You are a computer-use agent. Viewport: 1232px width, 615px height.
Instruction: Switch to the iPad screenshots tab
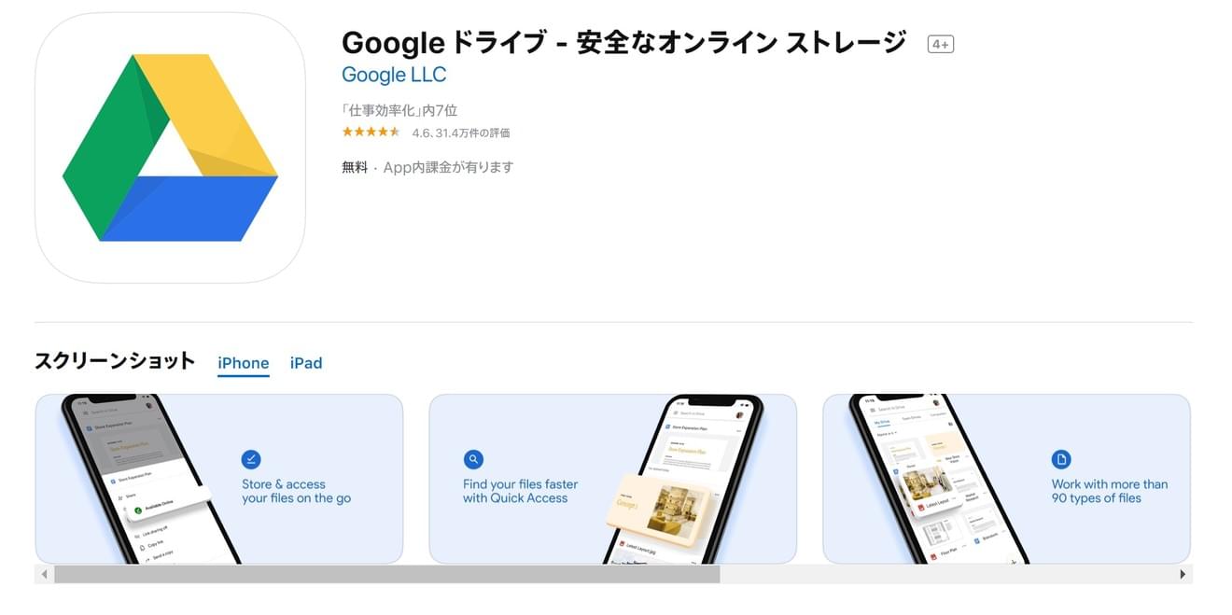coord(306,363)
